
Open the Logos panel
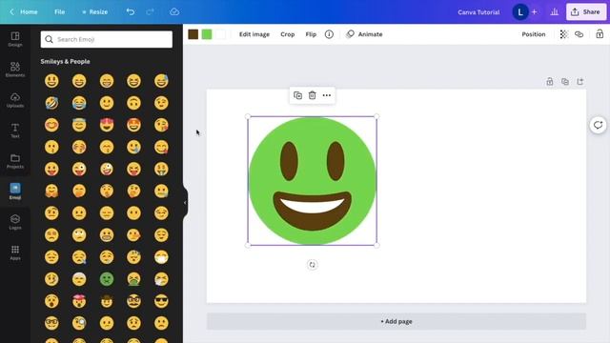[x=15, y=222]
